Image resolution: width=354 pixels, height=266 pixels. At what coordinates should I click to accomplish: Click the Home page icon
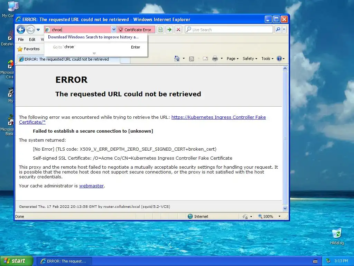[177, 59]
